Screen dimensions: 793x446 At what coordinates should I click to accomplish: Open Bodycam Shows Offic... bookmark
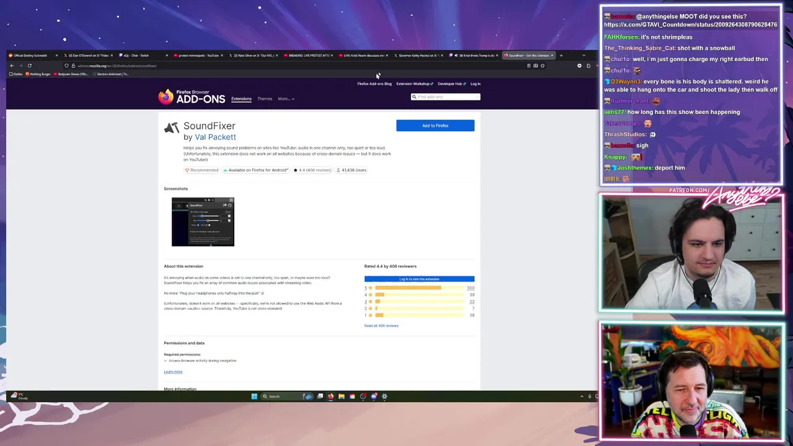(x=72, y=74)
